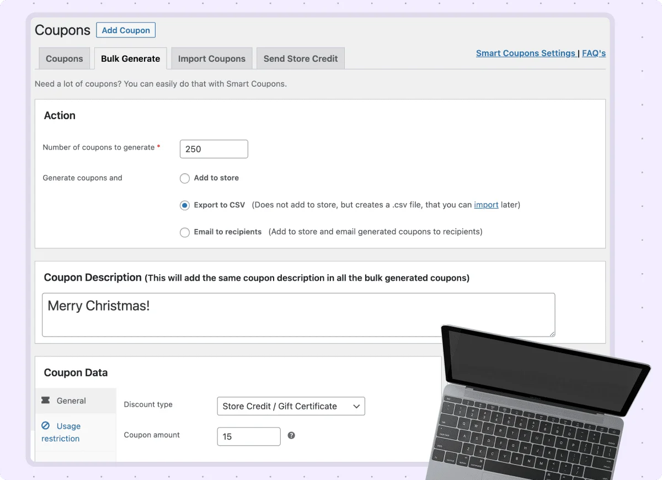This screenshot has height=480, width=662.
Task: Click the Add Coupon button
Action: point(126,30)
